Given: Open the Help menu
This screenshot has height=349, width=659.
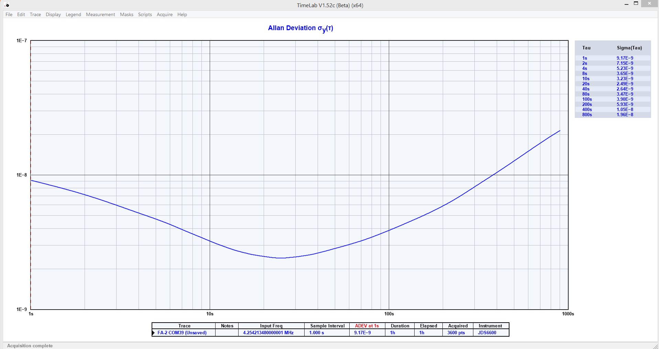Looking at the screenshot, I should click(182, 14).
